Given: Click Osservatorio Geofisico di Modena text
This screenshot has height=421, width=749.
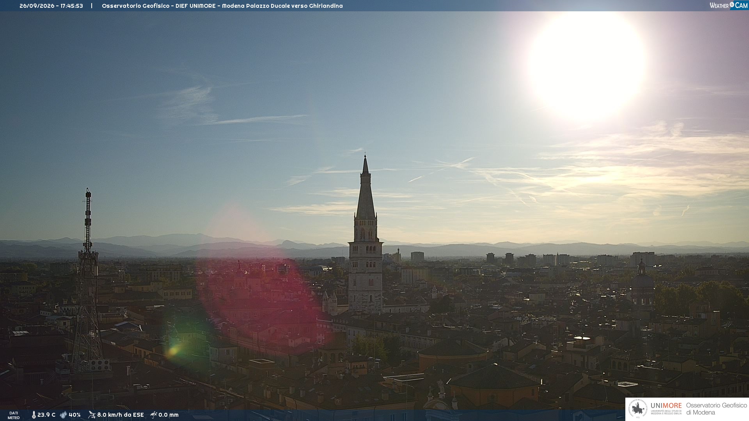Looking at the screenshot, I should pos(716,409).
